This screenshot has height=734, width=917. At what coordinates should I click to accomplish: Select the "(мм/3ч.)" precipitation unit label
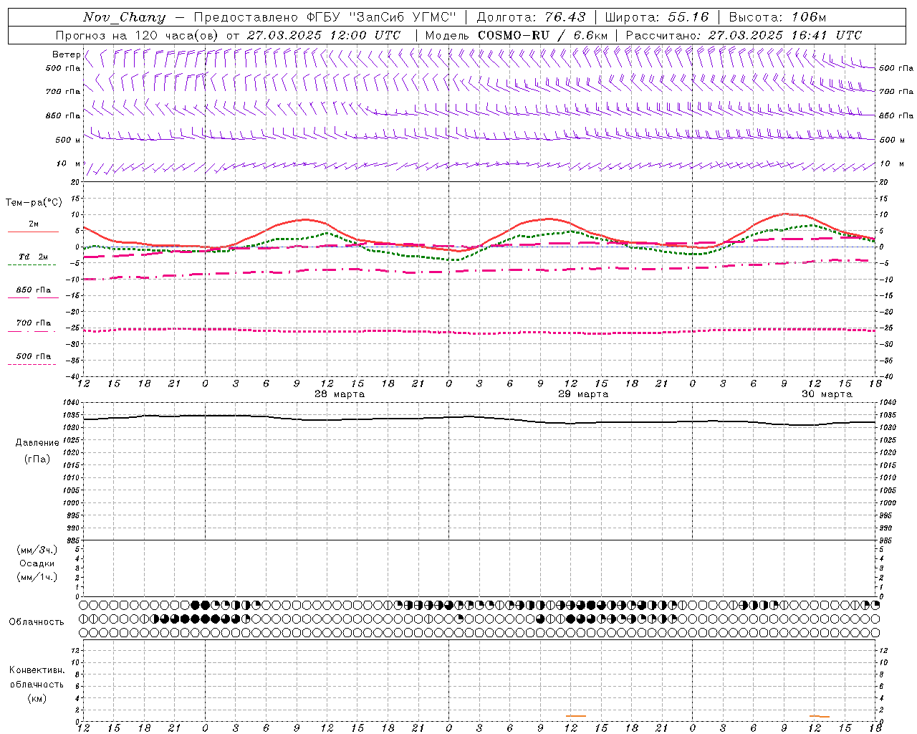click(x=37, y=550)
